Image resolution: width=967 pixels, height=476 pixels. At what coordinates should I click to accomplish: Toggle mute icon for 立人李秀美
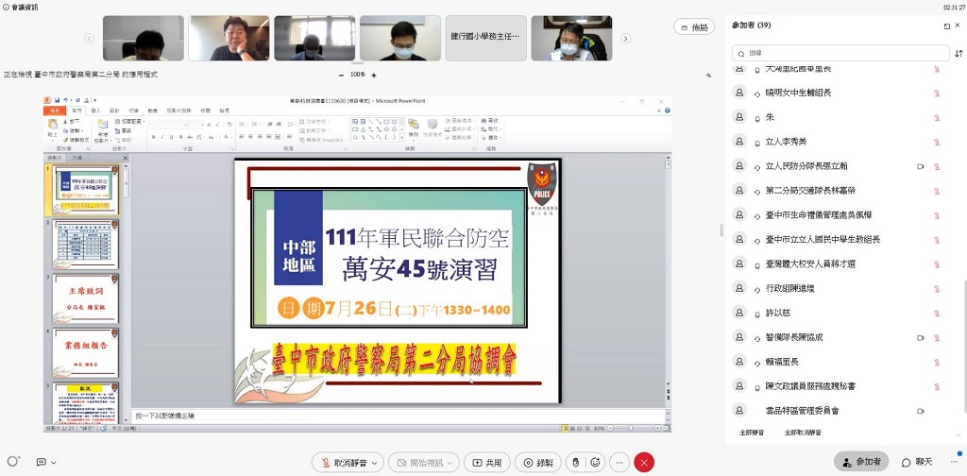[936, 142]
